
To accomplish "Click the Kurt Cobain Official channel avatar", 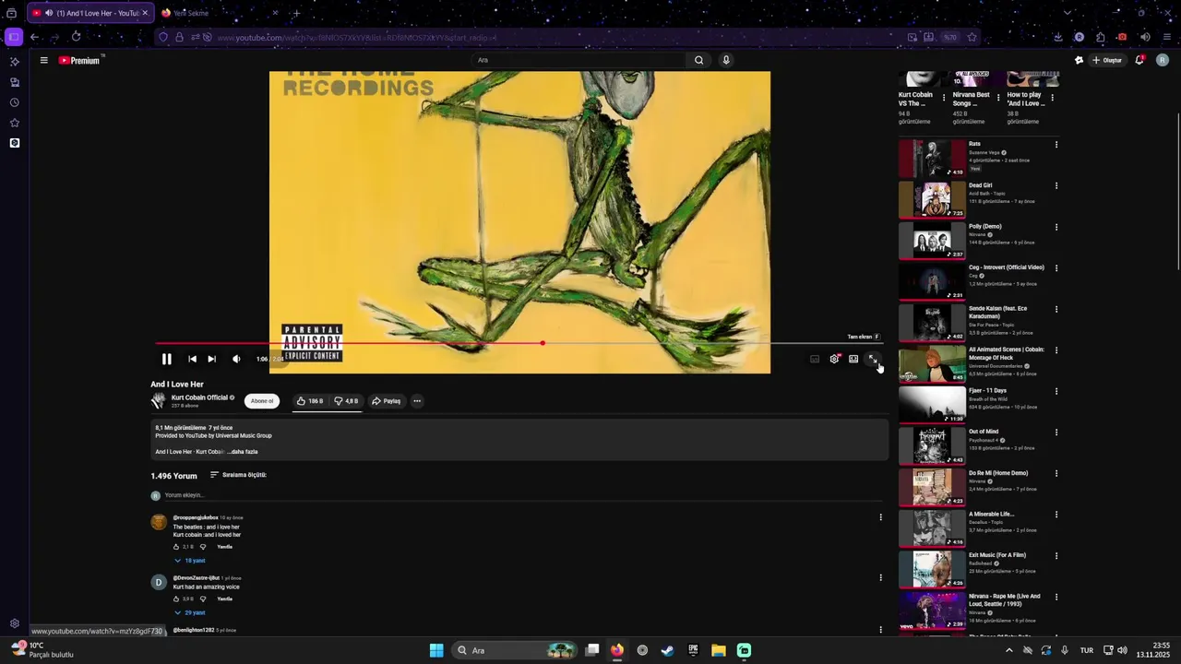I will click(159, 401).
